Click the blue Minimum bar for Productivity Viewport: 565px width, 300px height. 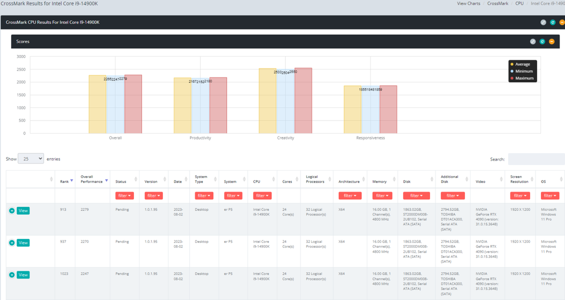pyautogui.click(x=200, y=106)
